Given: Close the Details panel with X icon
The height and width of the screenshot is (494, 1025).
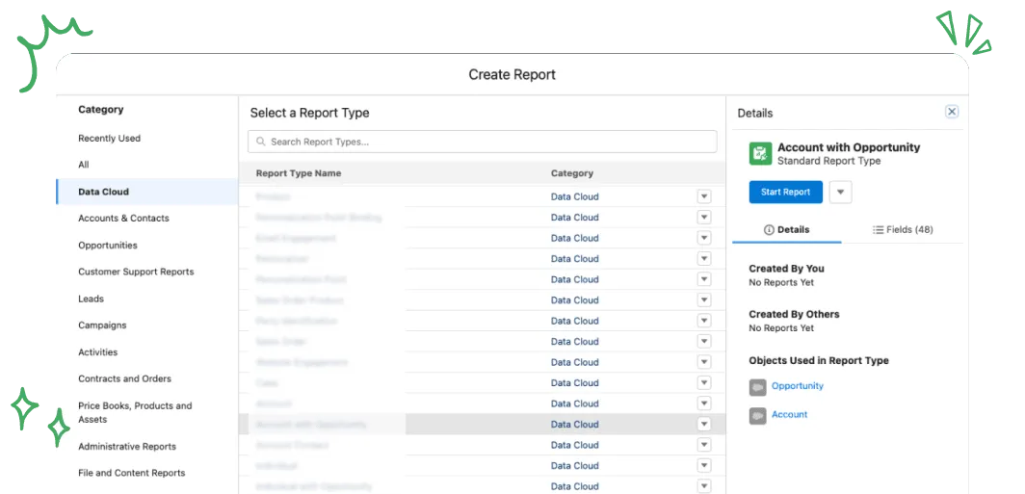Looking at the screenshot, I should 952,112.
